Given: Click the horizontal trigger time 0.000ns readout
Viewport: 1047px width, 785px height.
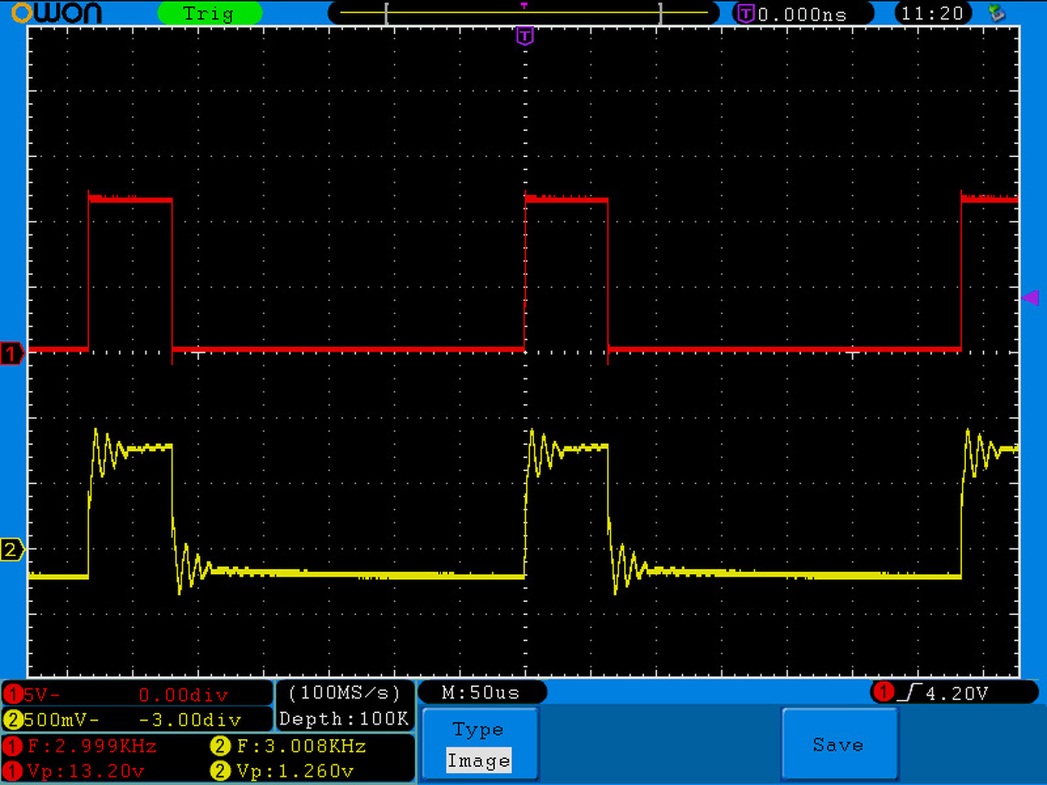Looking at the screenshot, I should point(802,14).
